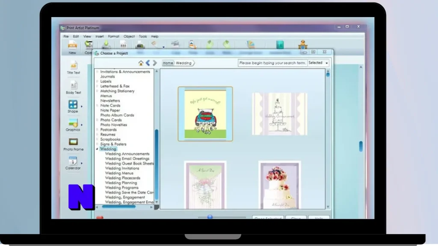Select the just married car card thumbnail

pos(205,114)
